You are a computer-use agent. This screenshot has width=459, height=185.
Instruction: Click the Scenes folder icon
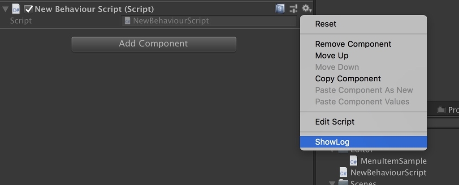343,183
